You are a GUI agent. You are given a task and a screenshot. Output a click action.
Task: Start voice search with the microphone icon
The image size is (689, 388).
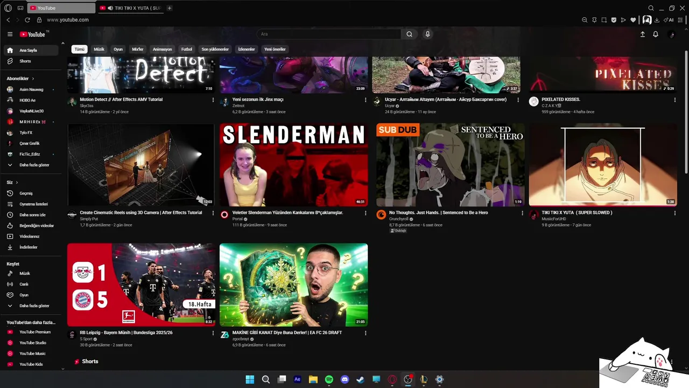pyautogui.click(x=428, y=34)
